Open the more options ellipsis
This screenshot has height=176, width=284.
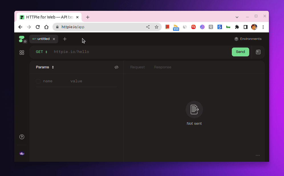[x=258, y=155]
